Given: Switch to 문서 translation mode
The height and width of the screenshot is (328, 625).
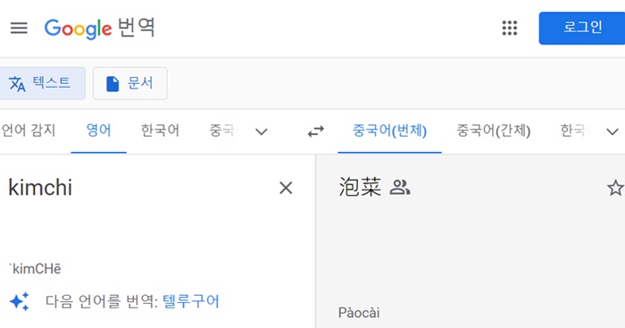Looking at the screenshot, I should pos(130,83).
